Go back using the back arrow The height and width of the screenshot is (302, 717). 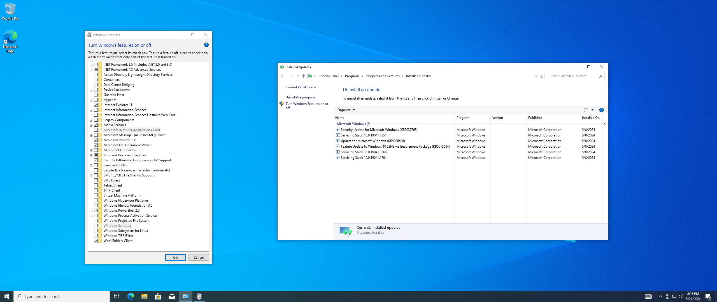[283, 76]
